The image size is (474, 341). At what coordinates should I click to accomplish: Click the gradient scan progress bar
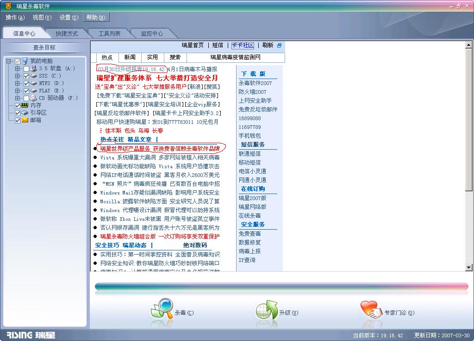(x=281, y=286)
